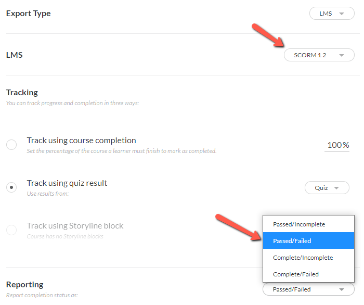
Task: Click the SCORM 1.2 dropdown caret icon
Action: (342, 55)
